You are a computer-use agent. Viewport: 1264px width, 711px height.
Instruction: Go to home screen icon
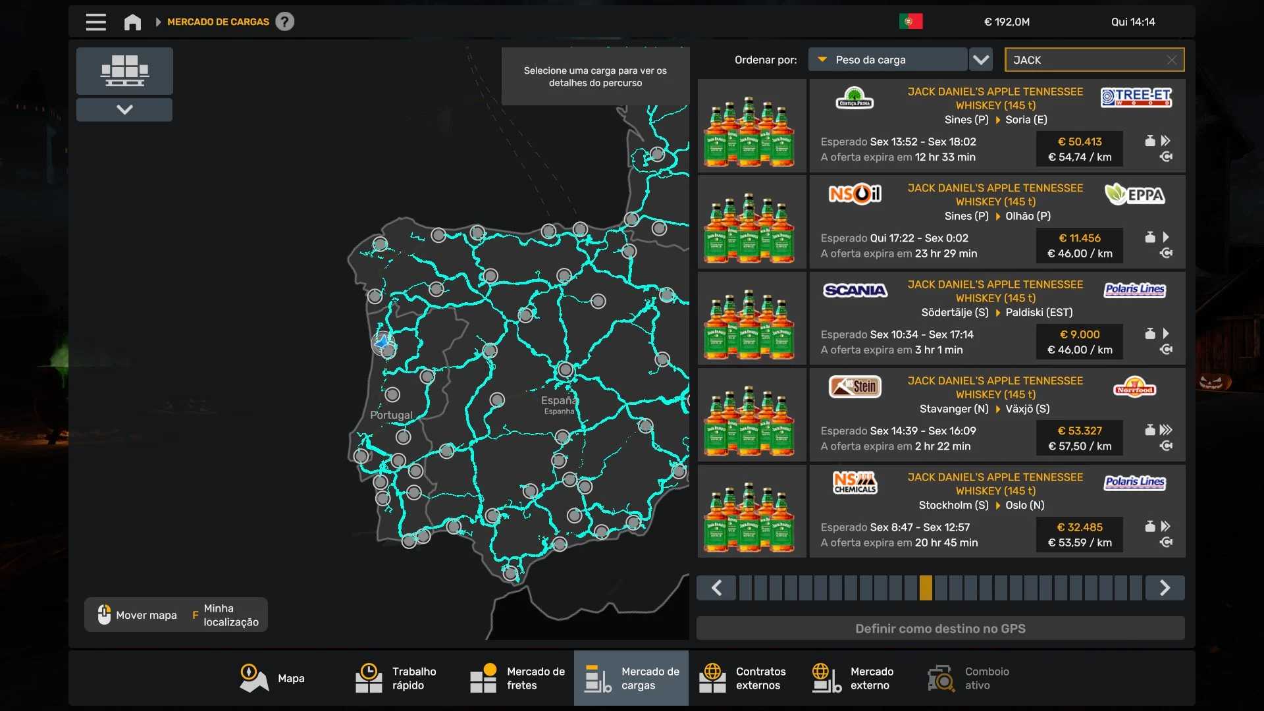[132, 22]
